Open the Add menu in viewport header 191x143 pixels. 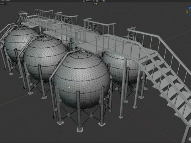(x=3, y=1)
